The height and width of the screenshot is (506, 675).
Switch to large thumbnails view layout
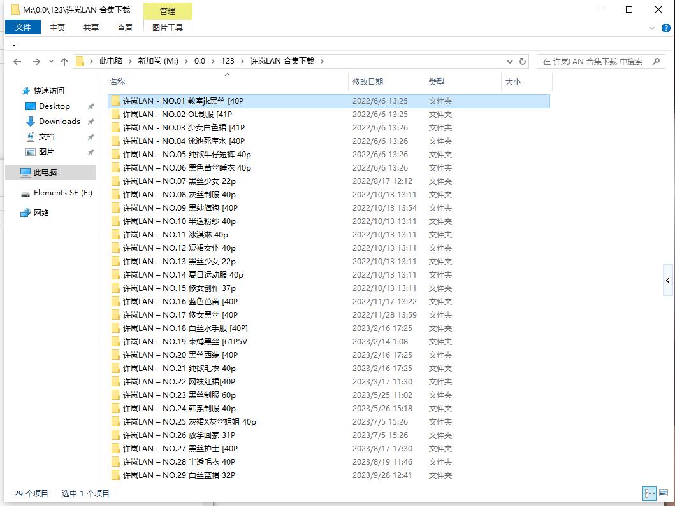click(x=664, y=493)
